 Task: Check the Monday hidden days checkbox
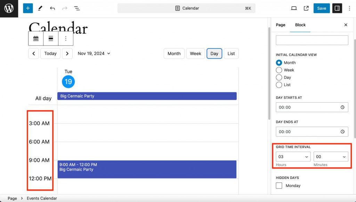279,186
